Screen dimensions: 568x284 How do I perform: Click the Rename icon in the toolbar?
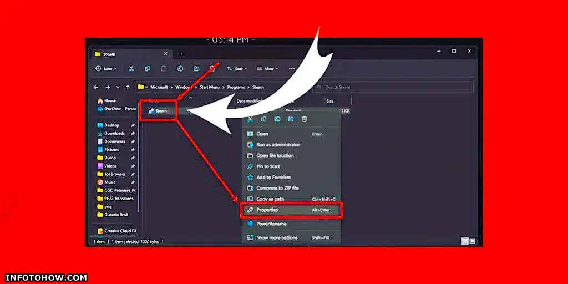pyautogui.click(x=180, y=69)
